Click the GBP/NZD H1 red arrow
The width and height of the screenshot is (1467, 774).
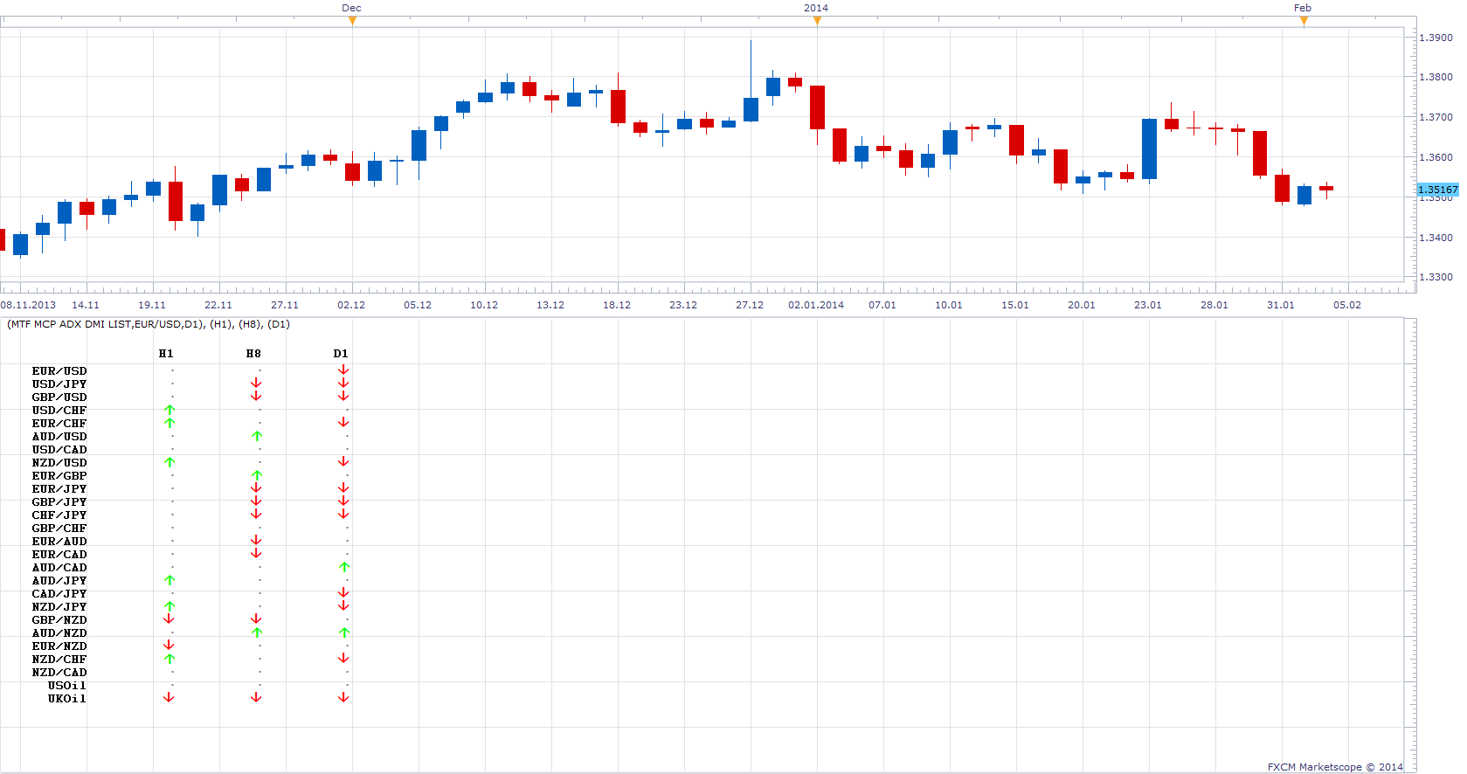point(169,619)
